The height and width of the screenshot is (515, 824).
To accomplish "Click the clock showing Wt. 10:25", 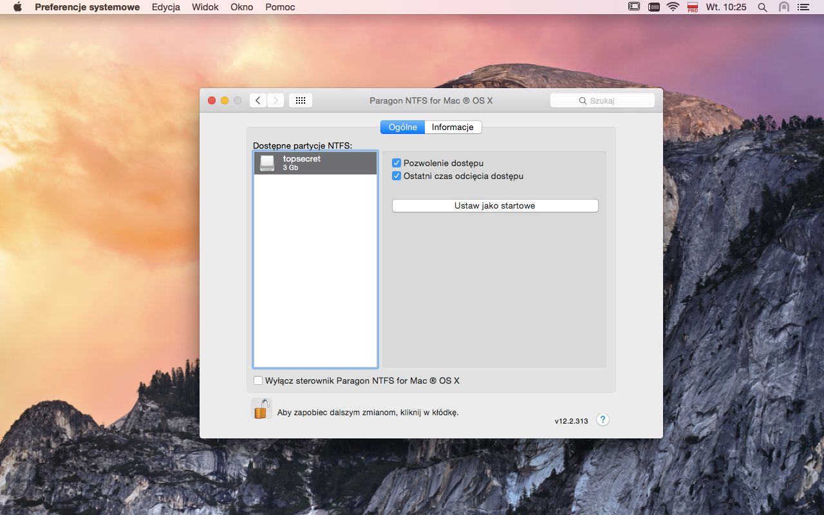I will [726, 7].
